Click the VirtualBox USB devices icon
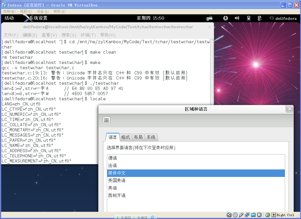Screen dimensions: 301x219 coord(241,215)
